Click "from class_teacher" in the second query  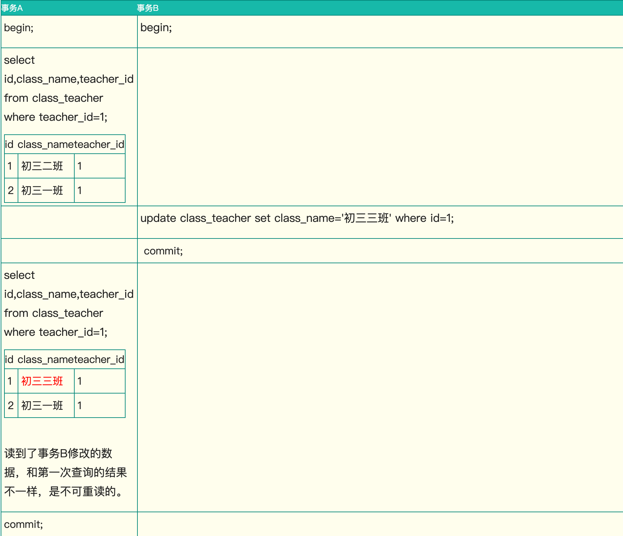point(53,313)
